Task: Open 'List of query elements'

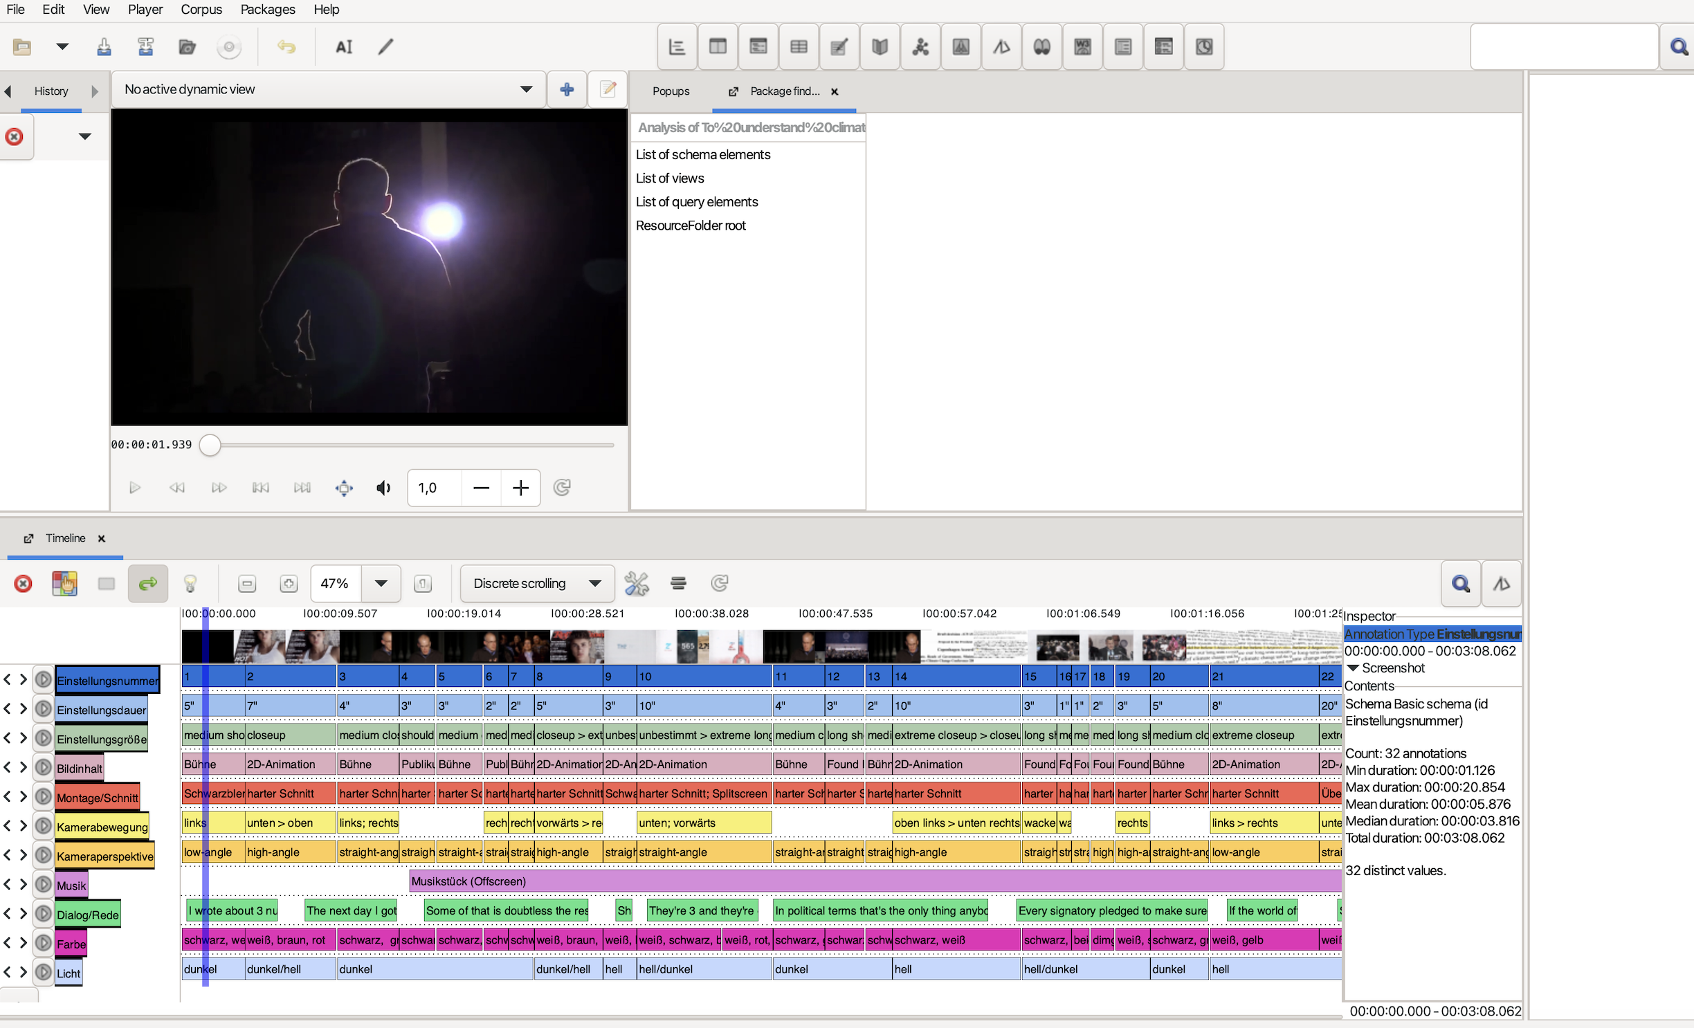Action: pos(696,201)
